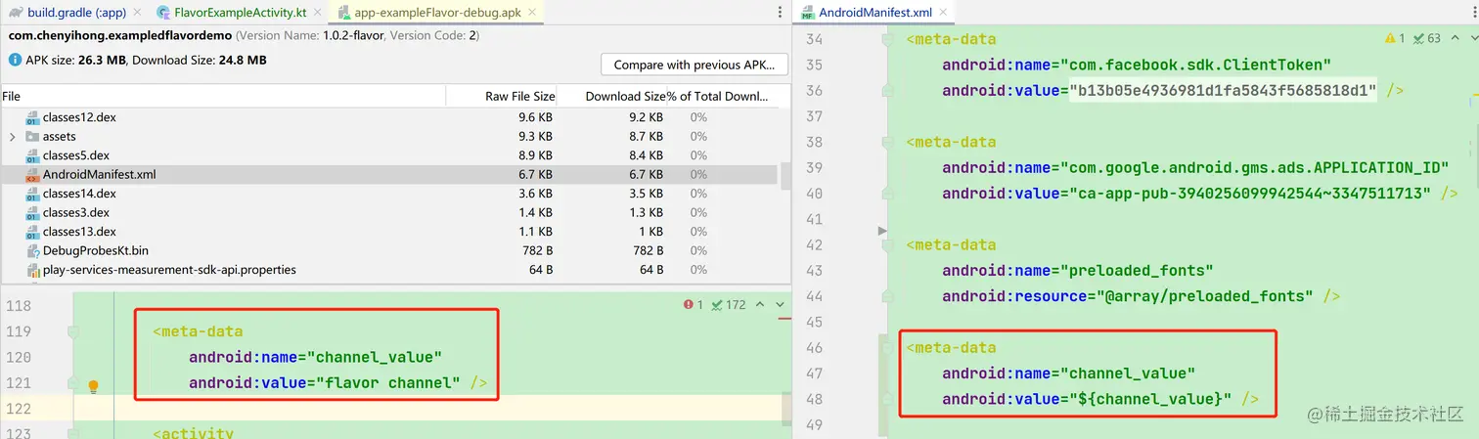The height and width of the screenshot is (439, 1479).
Task: Click the AndroidManifest.xml file icon in list
Action: pyautogui.click(x=32, y=175)
